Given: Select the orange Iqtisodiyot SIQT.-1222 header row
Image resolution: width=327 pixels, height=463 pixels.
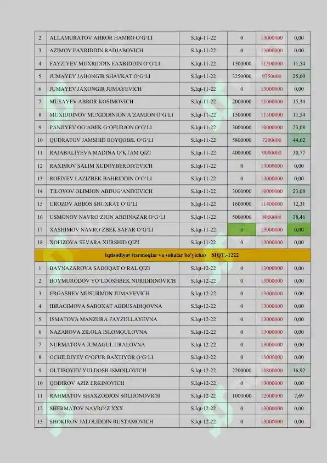Looking at the screenshot, I should (172, 255).
